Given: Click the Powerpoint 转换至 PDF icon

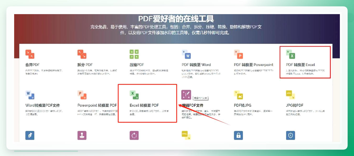Looking at the screenshot, I should pyautogui.click(x=82, y=95).
